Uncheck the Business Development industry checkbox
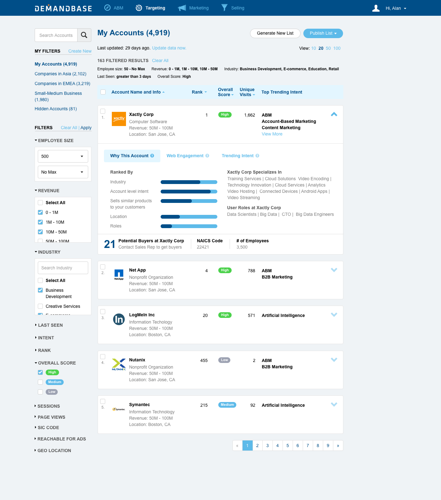 pyautogui.click(x=40, y=290)
